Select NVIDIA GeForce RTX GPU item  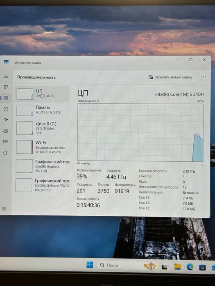pyautogui.click(x=42, y=185)
